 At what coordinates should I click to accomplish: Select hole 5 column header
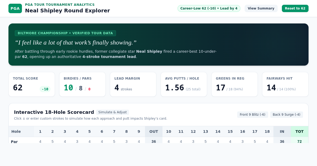(x=90, y=131)
